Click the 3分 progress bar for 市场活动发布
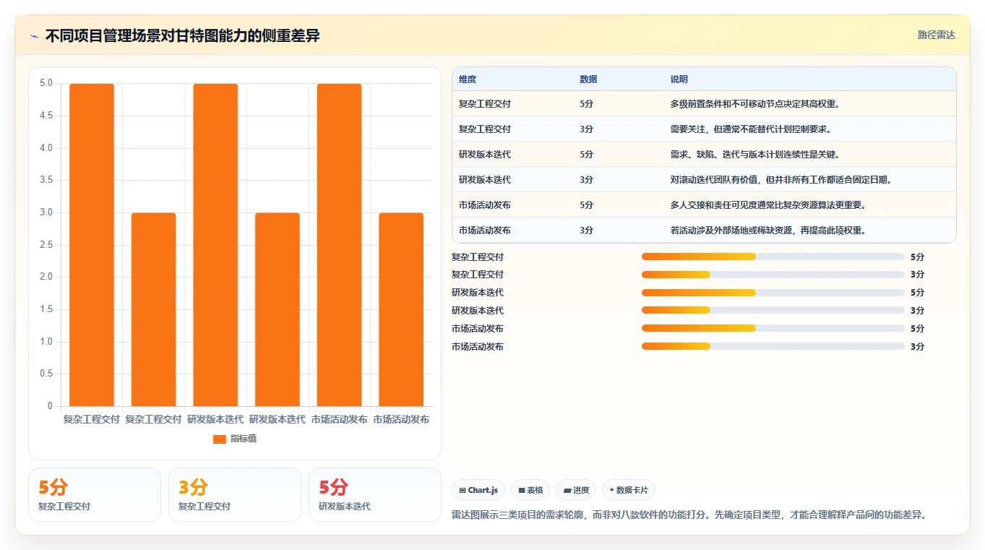This screenshot has height=550, width=985. click(x=773, y=346)
